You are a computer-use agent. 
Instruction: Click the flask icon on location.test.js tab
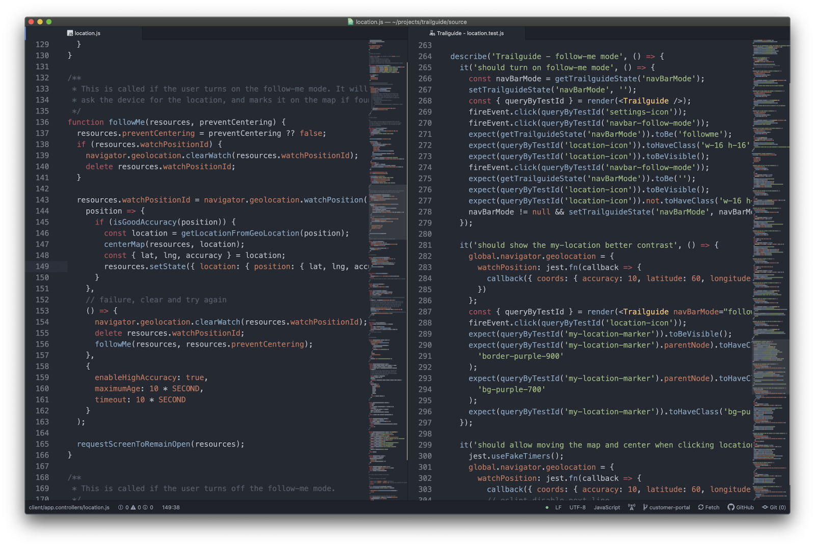click(x=432, y=33)
